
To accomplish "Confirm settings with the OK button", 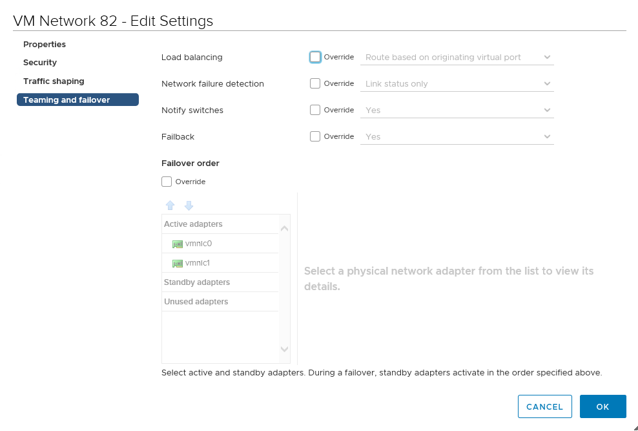I will click(602, 406).
